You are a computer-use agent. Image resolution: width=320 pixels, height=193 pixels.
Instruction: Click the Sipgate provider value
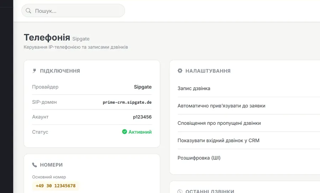[143, 87]
